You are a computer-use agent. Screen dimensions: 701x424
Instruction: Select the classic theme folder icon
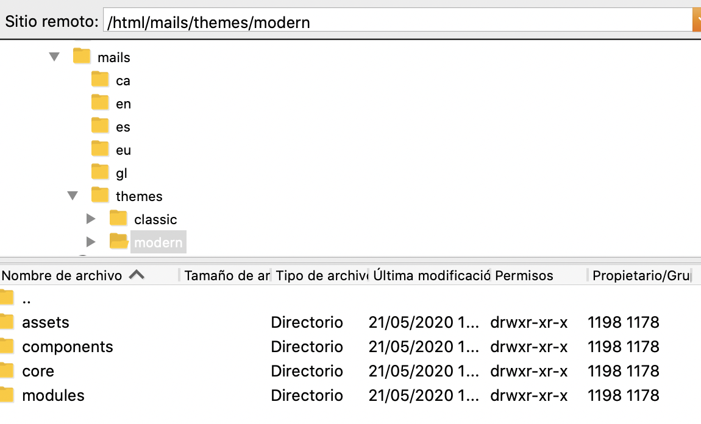tap(118, 219)
